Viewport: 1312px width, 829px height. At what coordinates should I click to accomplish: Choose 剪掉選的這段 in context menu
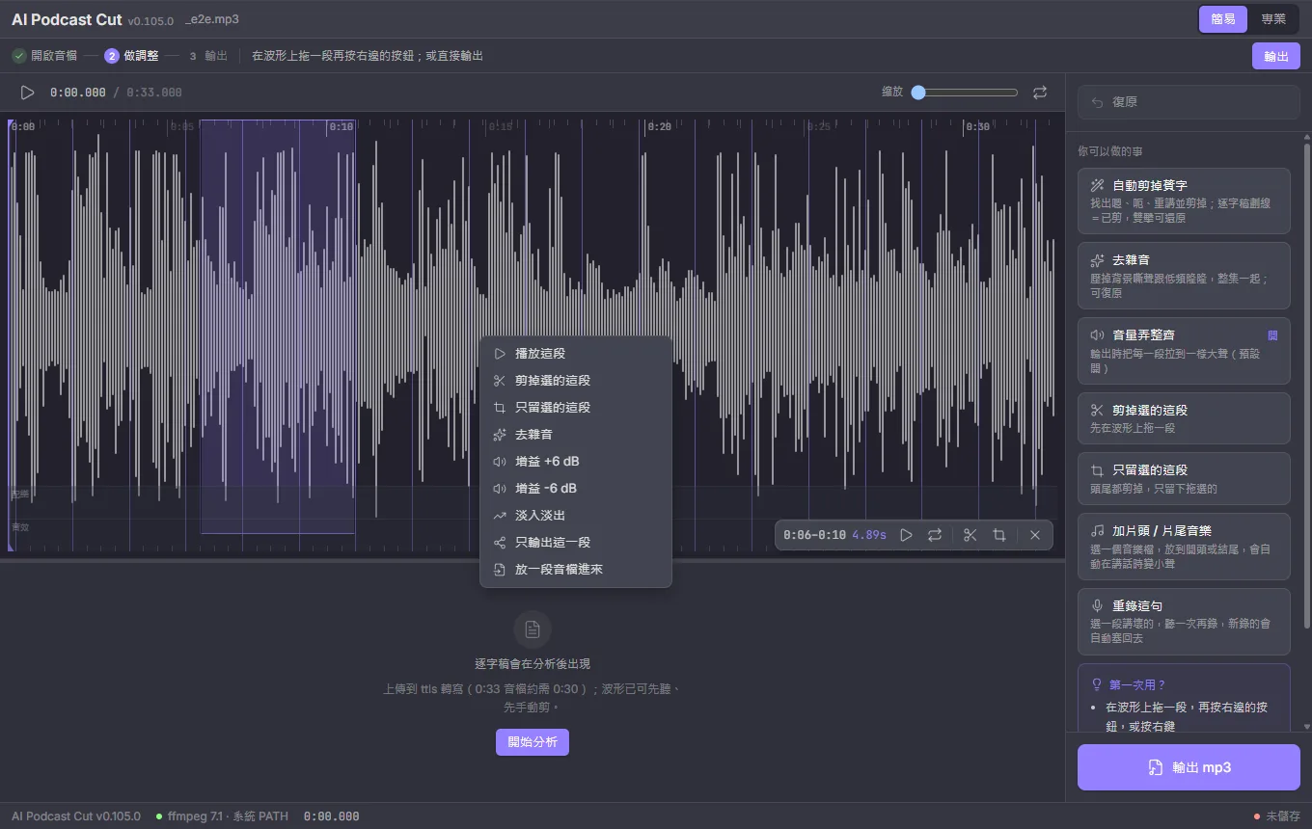pyautogui.click(x=576, y=381)
